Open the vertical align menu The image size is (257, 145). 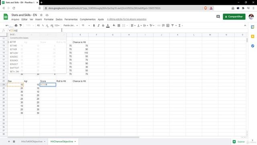click(x=139, y=25)
